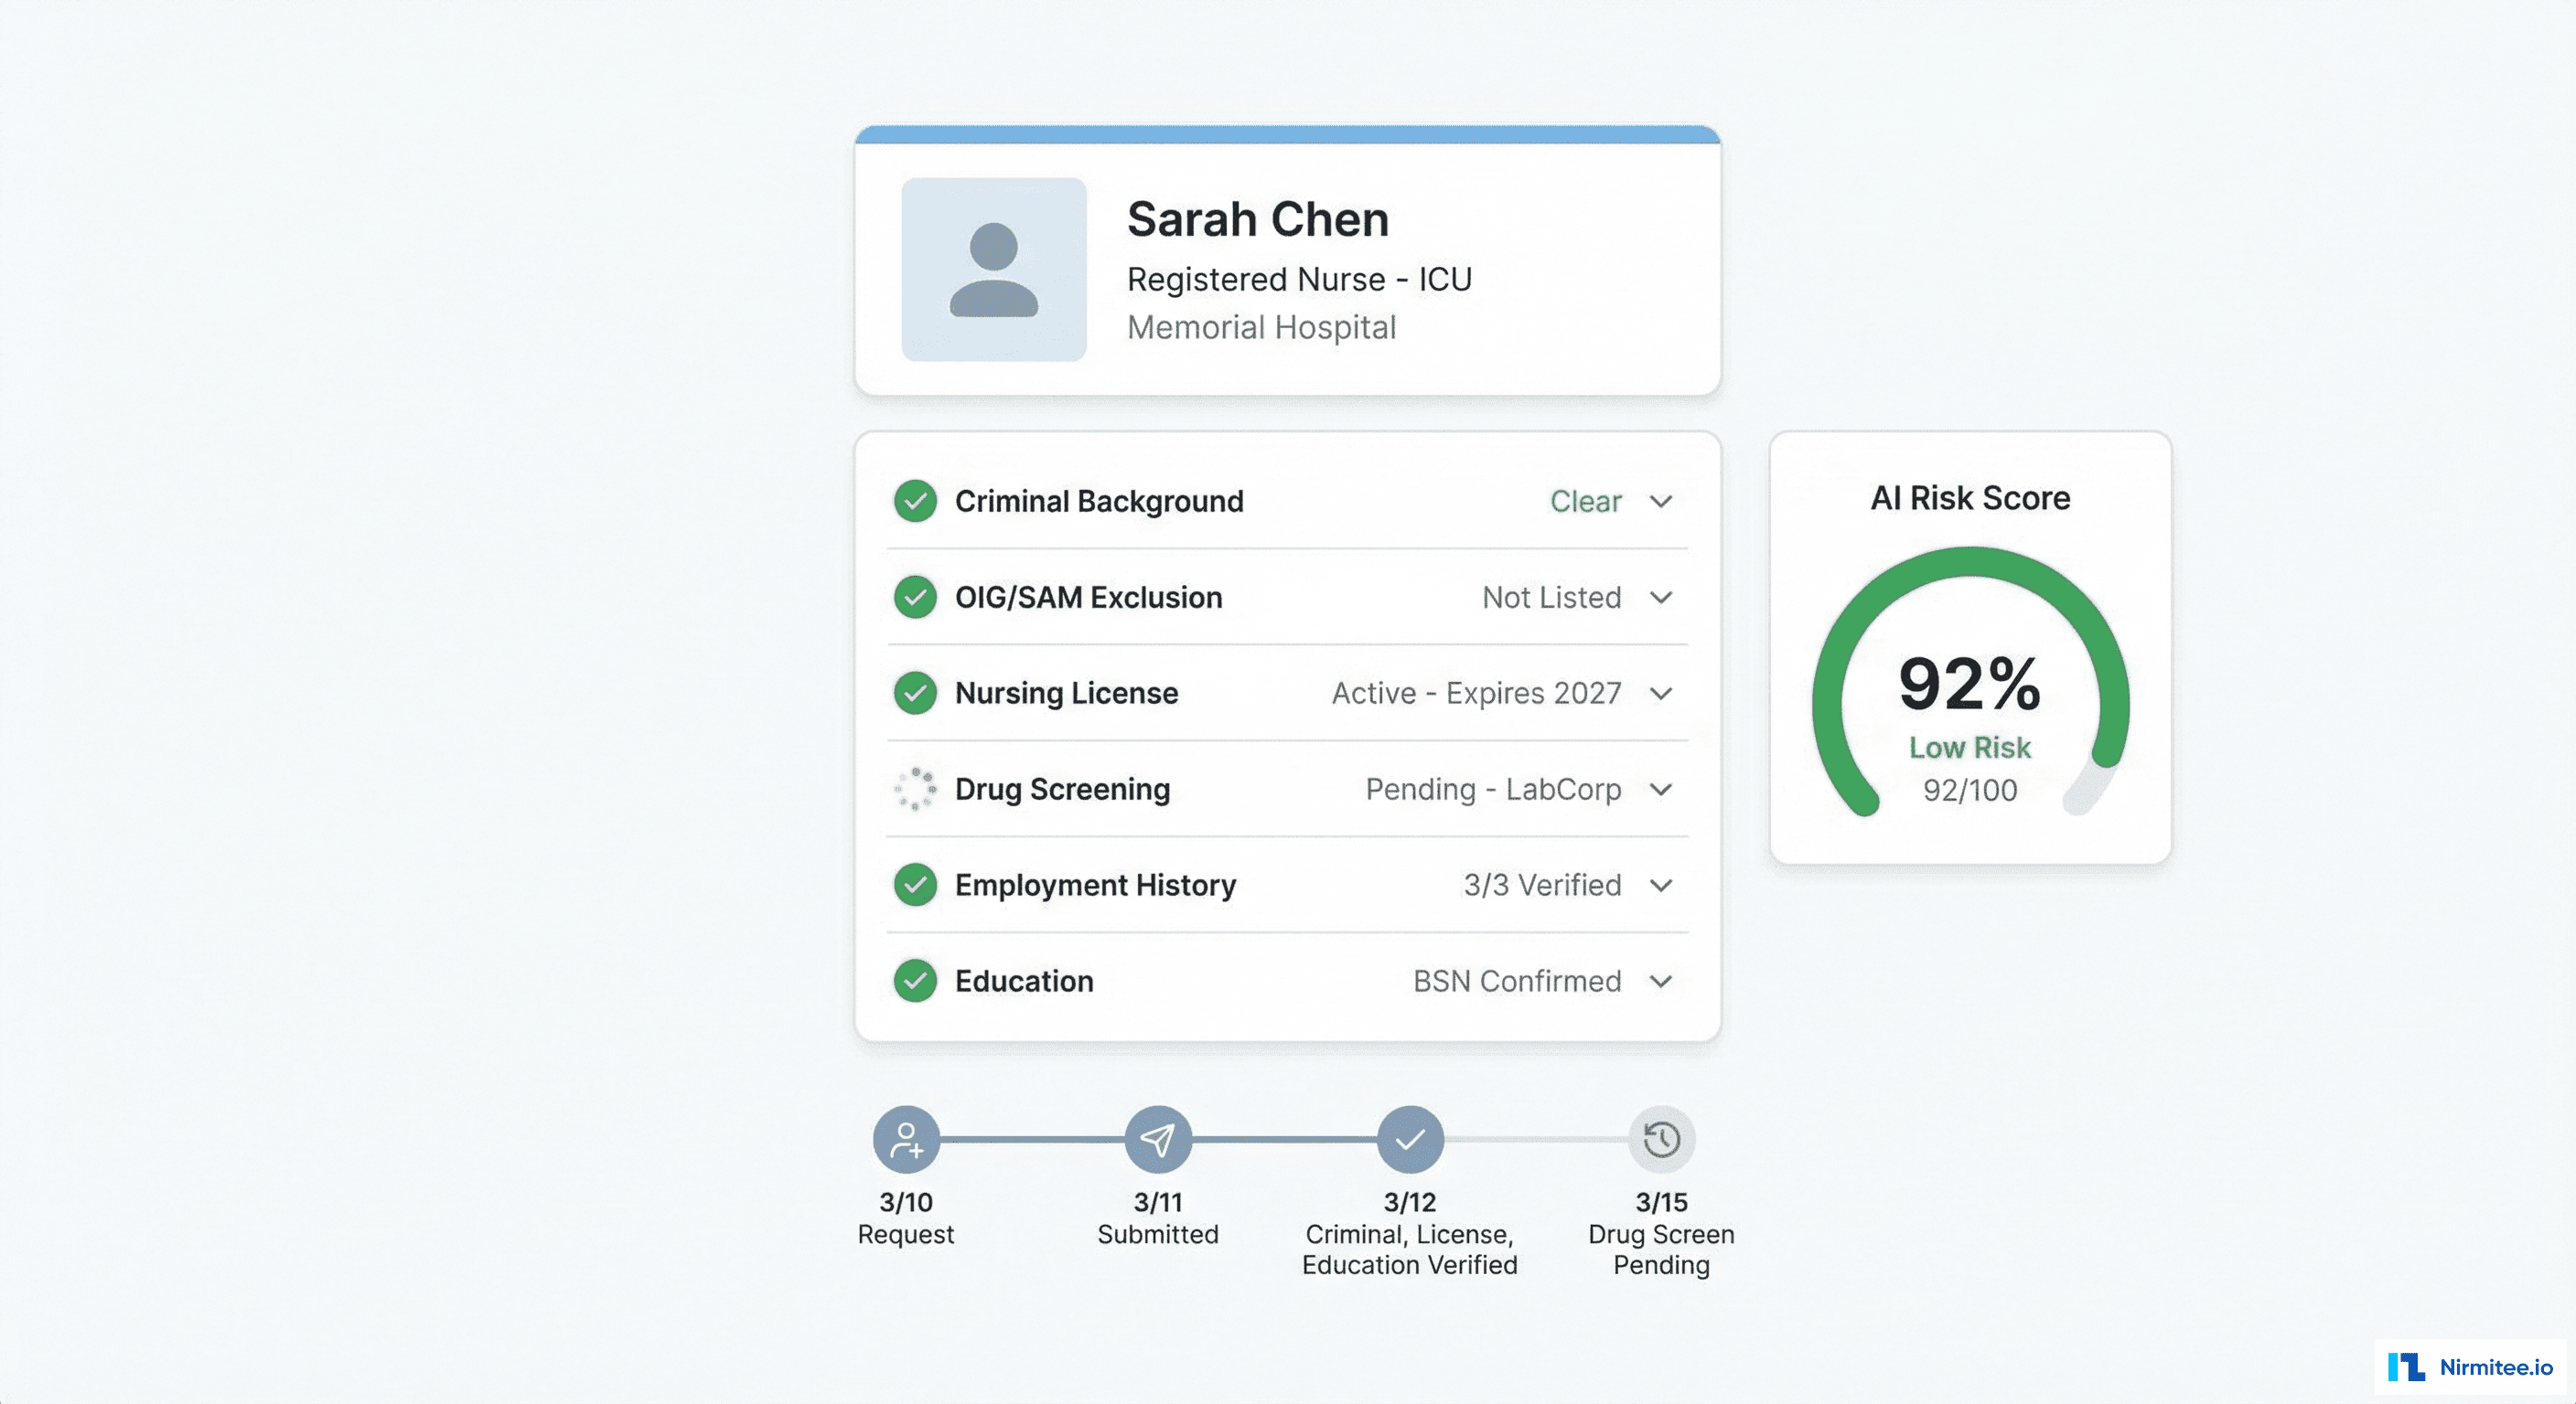Click the 3/12 verified checkmark milestone
2576x1404 pixels.
[x=1410, y=1139]
